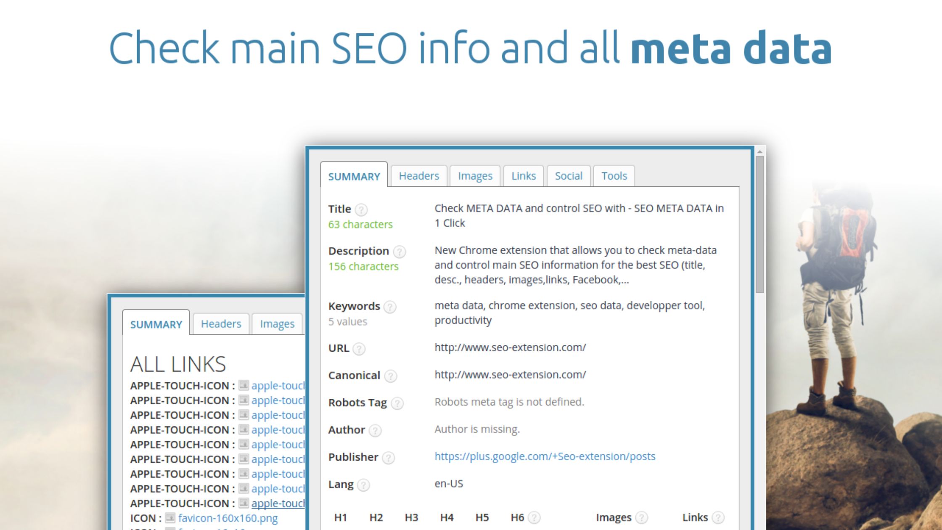
Task: Click the 'ALL LINKS' heading
Action: point(178,364)
